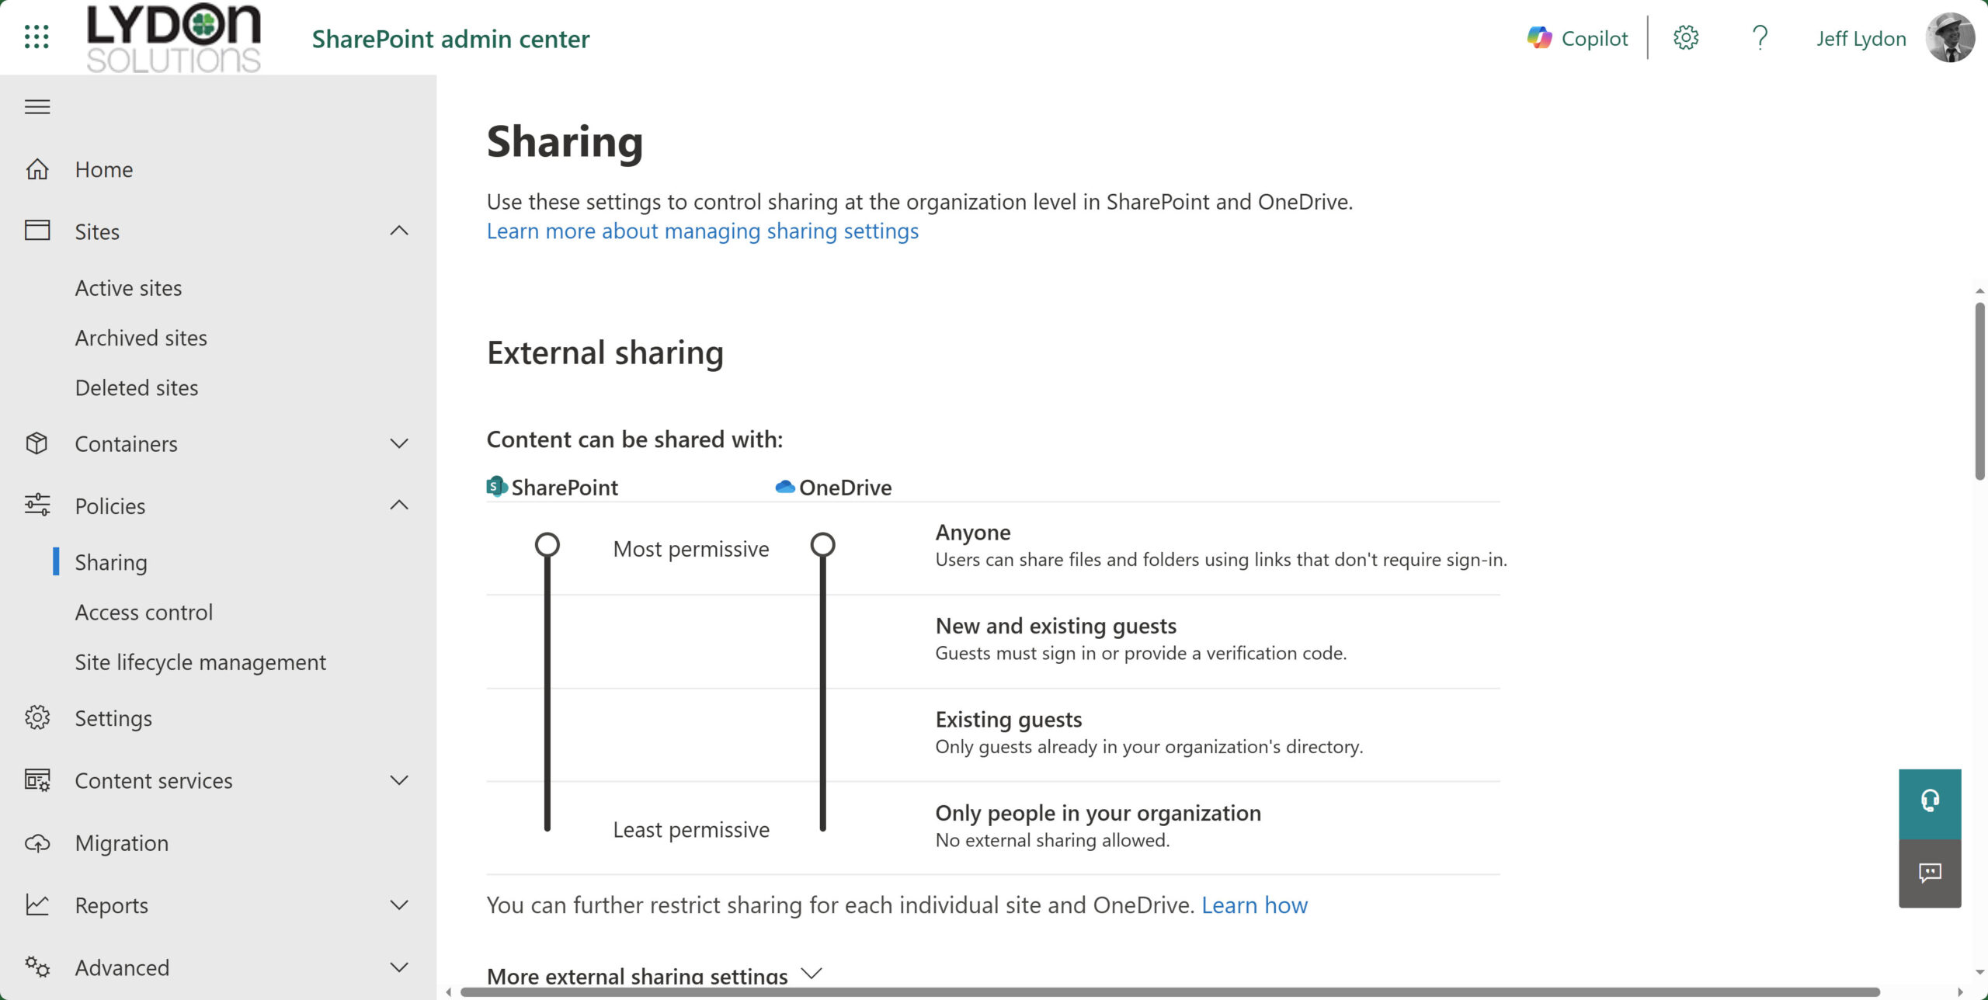Open the help question mark icon
The width and height of the screenshot is (1988, 1000).
coord(1760,37)
